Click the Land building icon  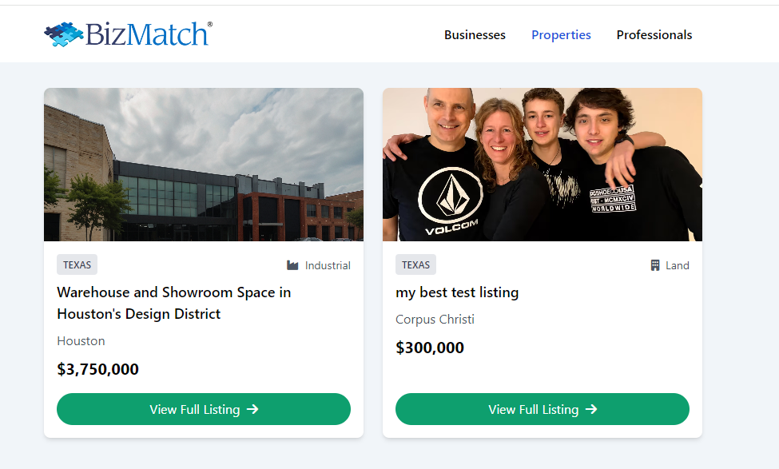pyautogui.click(x=655, y=265)
